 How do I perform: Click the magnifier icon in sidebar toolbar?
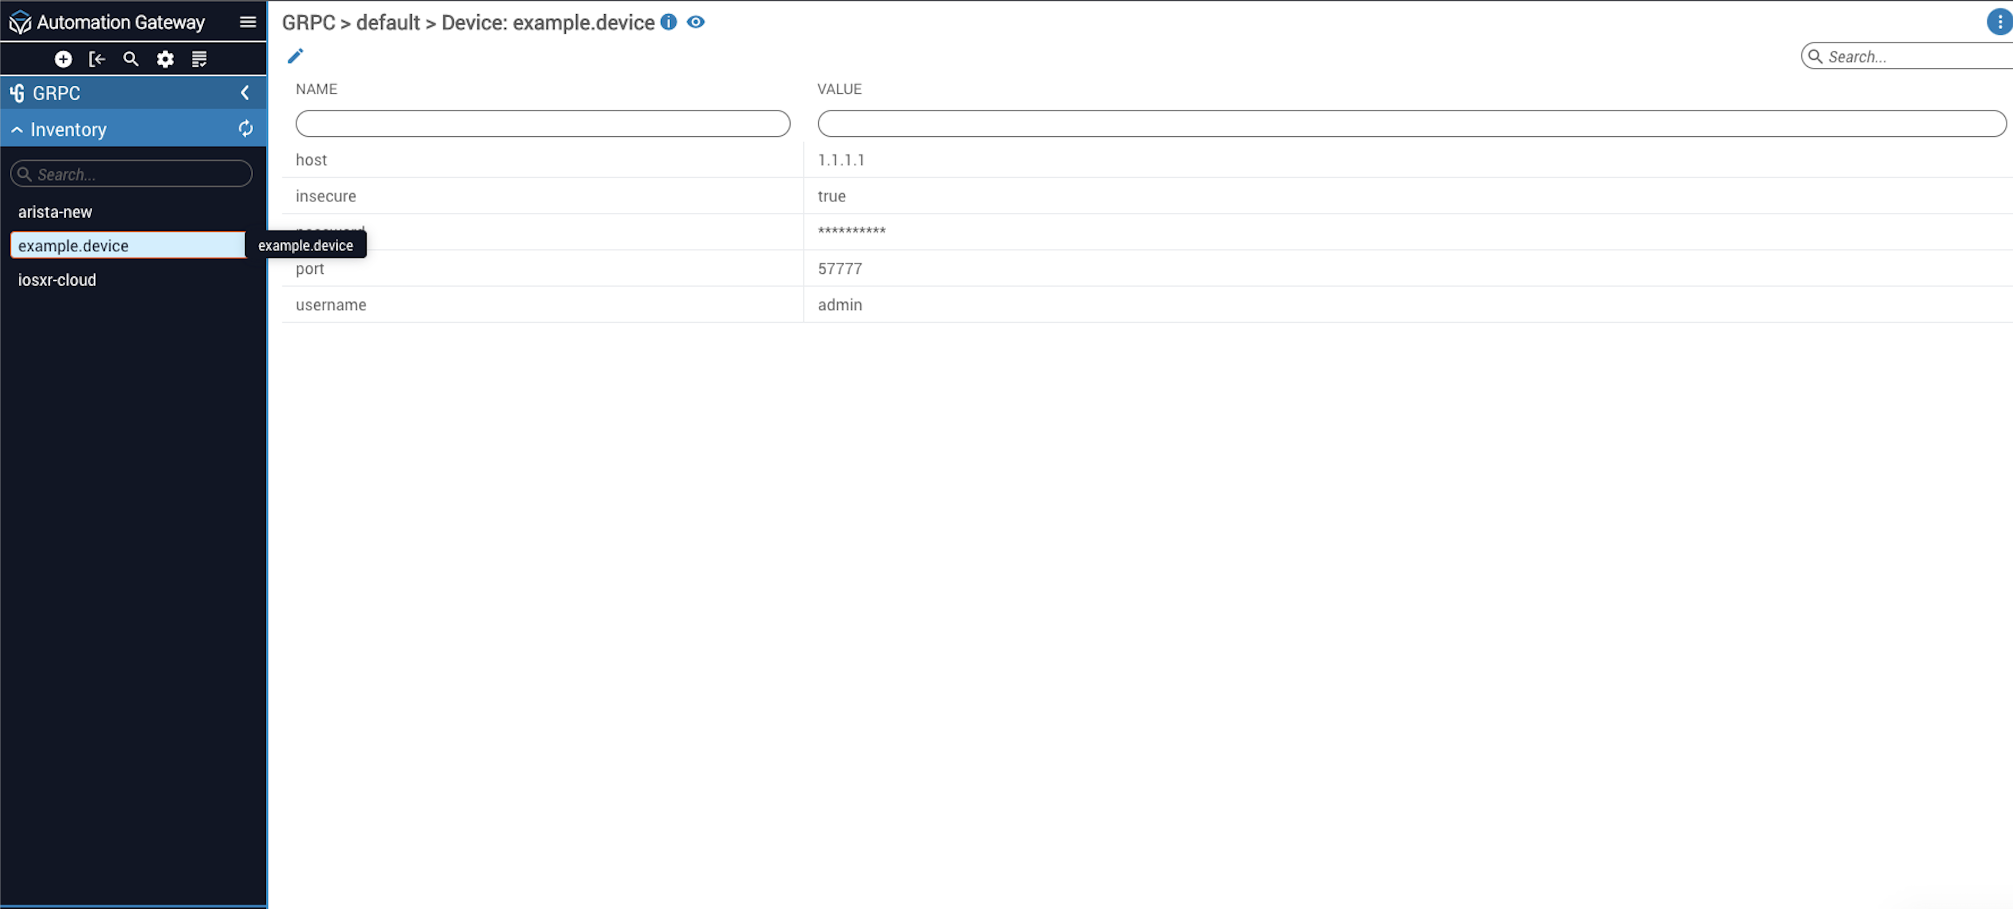tap(131, 59)
